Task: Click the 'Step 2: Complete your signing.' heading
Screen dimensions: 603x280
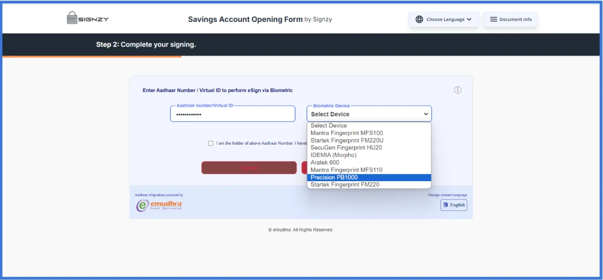Action: [146, 45]
